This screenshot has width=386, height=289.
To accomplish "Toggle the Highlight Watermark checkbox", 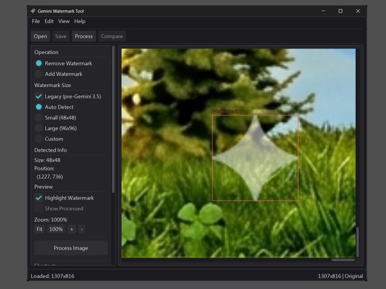I will pyautogui.click(x=65, y=198).
